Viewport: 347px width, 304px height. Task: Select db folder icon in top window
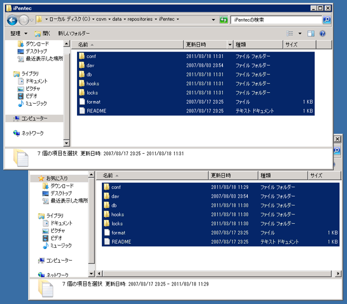click(82, 74)
